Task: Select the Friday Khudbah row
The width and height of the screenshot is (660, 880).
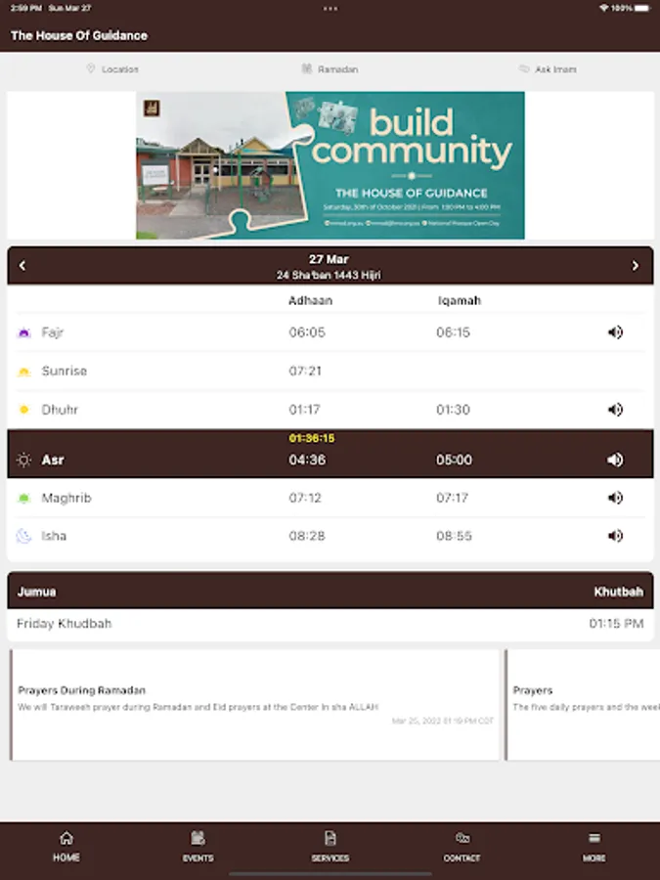Action: (x=330, y=624)
